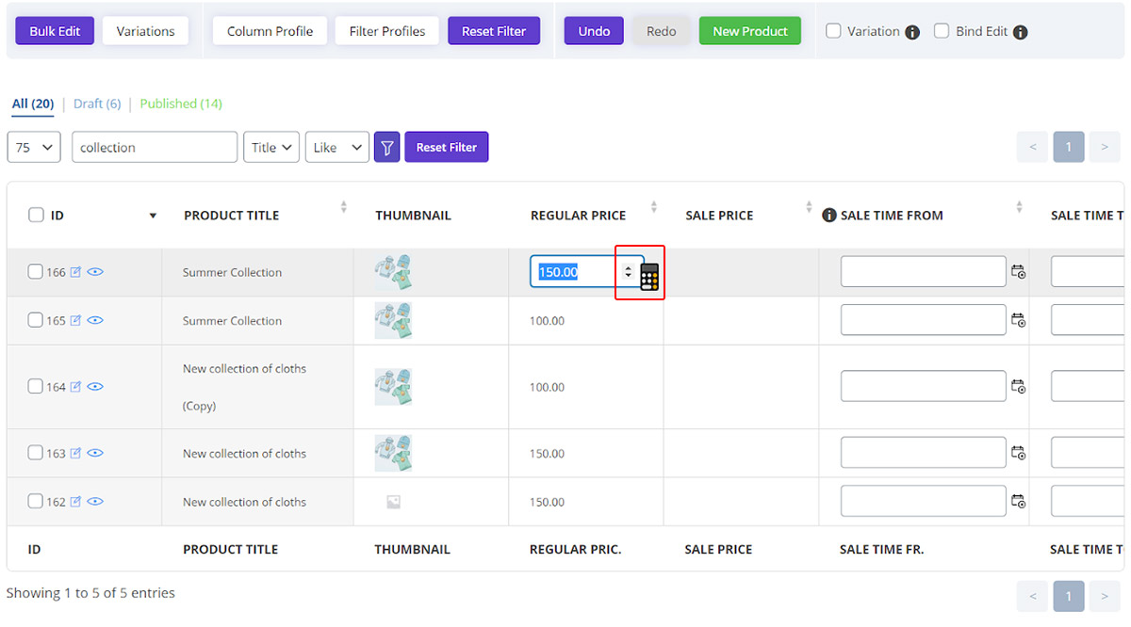The width and height of the screenshot is (1131, 627).
Task: Select checkbox for product 162
Action: (35, 501)
